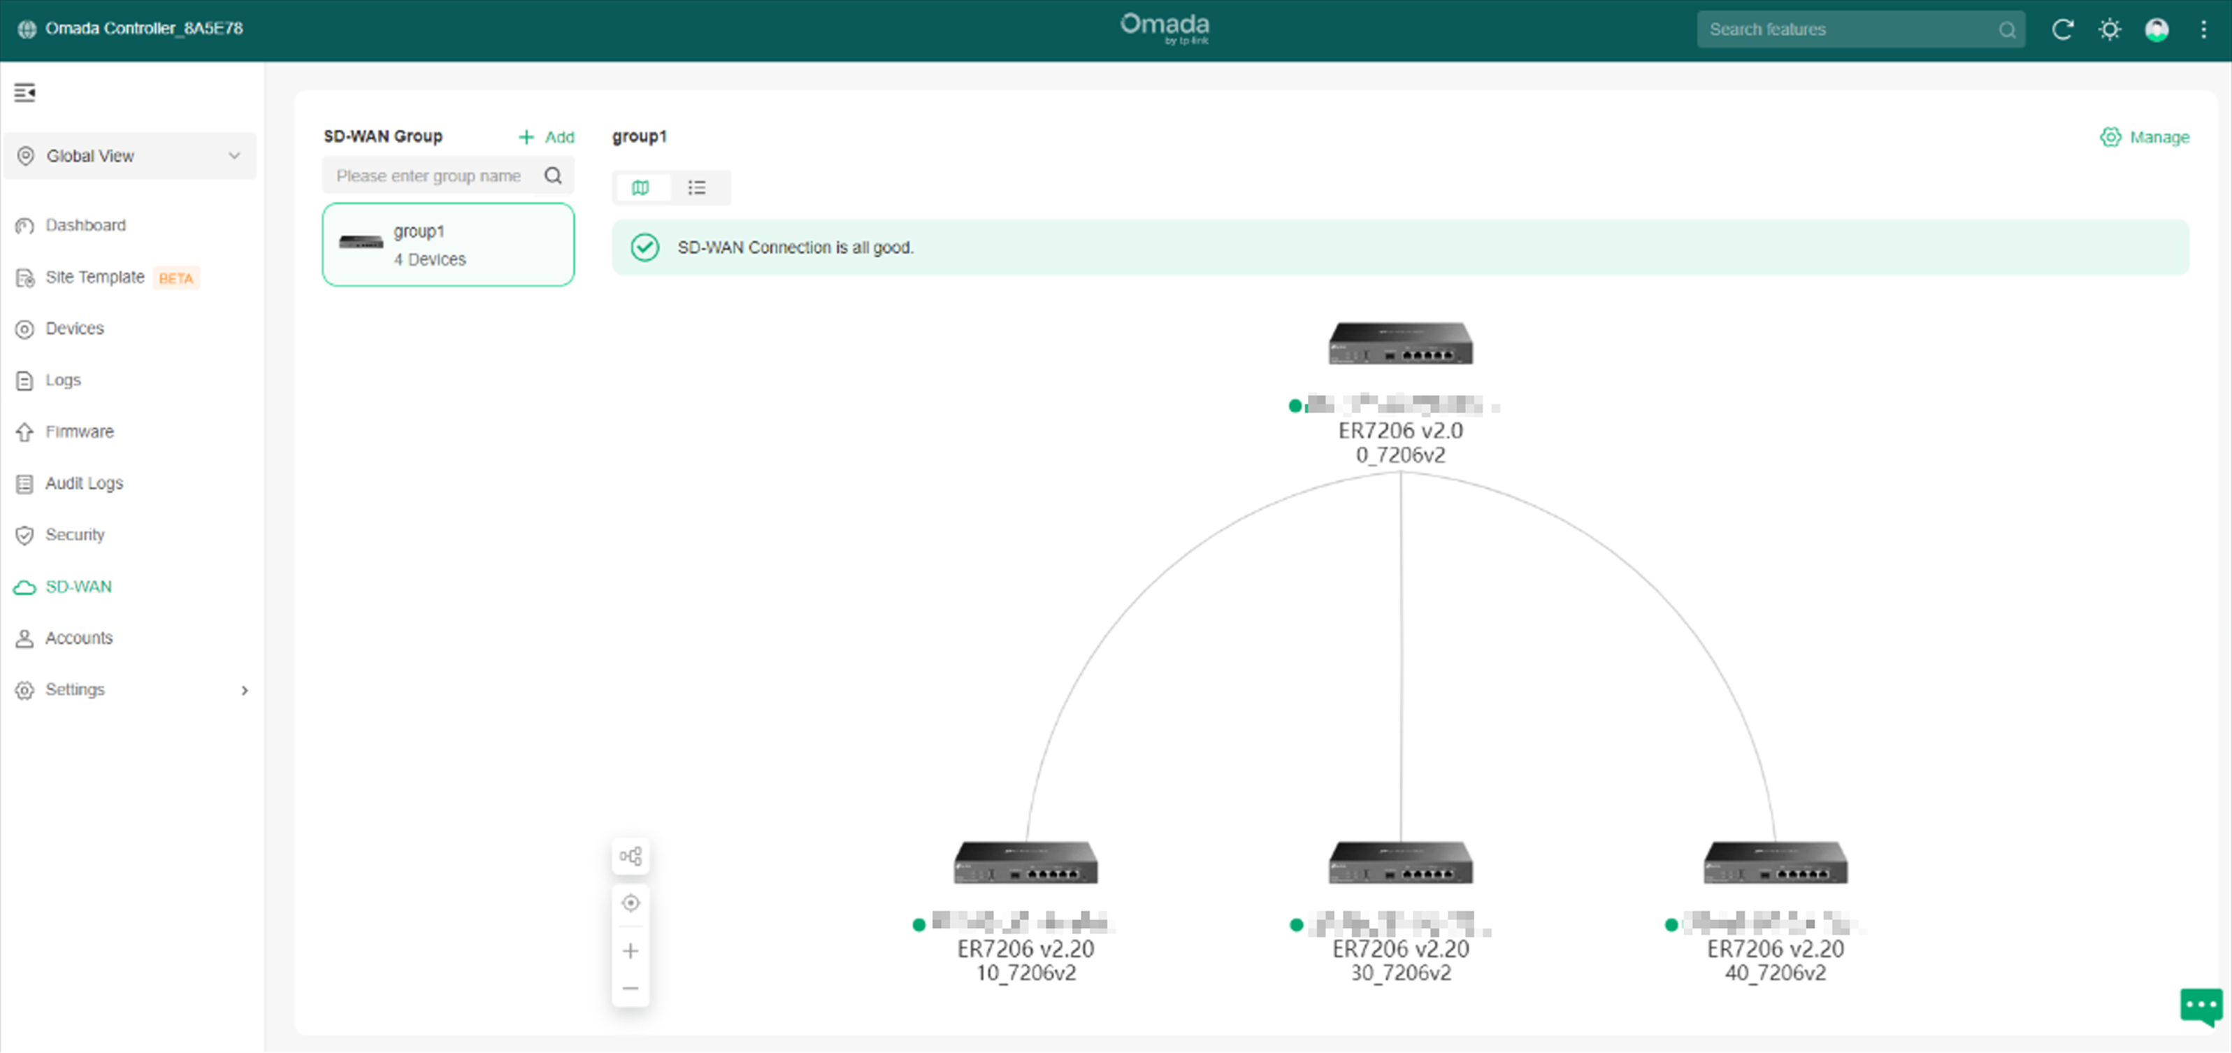Click the Firmware upload arrow icon
Viewport: 2232px width, 1053px height.
[24, 433]
